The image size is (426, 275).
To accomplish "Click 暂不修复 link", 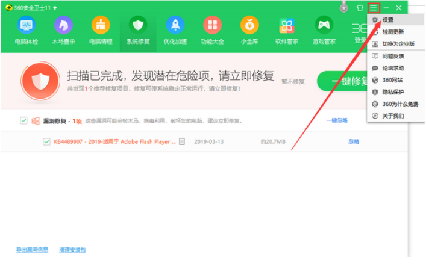I will (293, 82).
